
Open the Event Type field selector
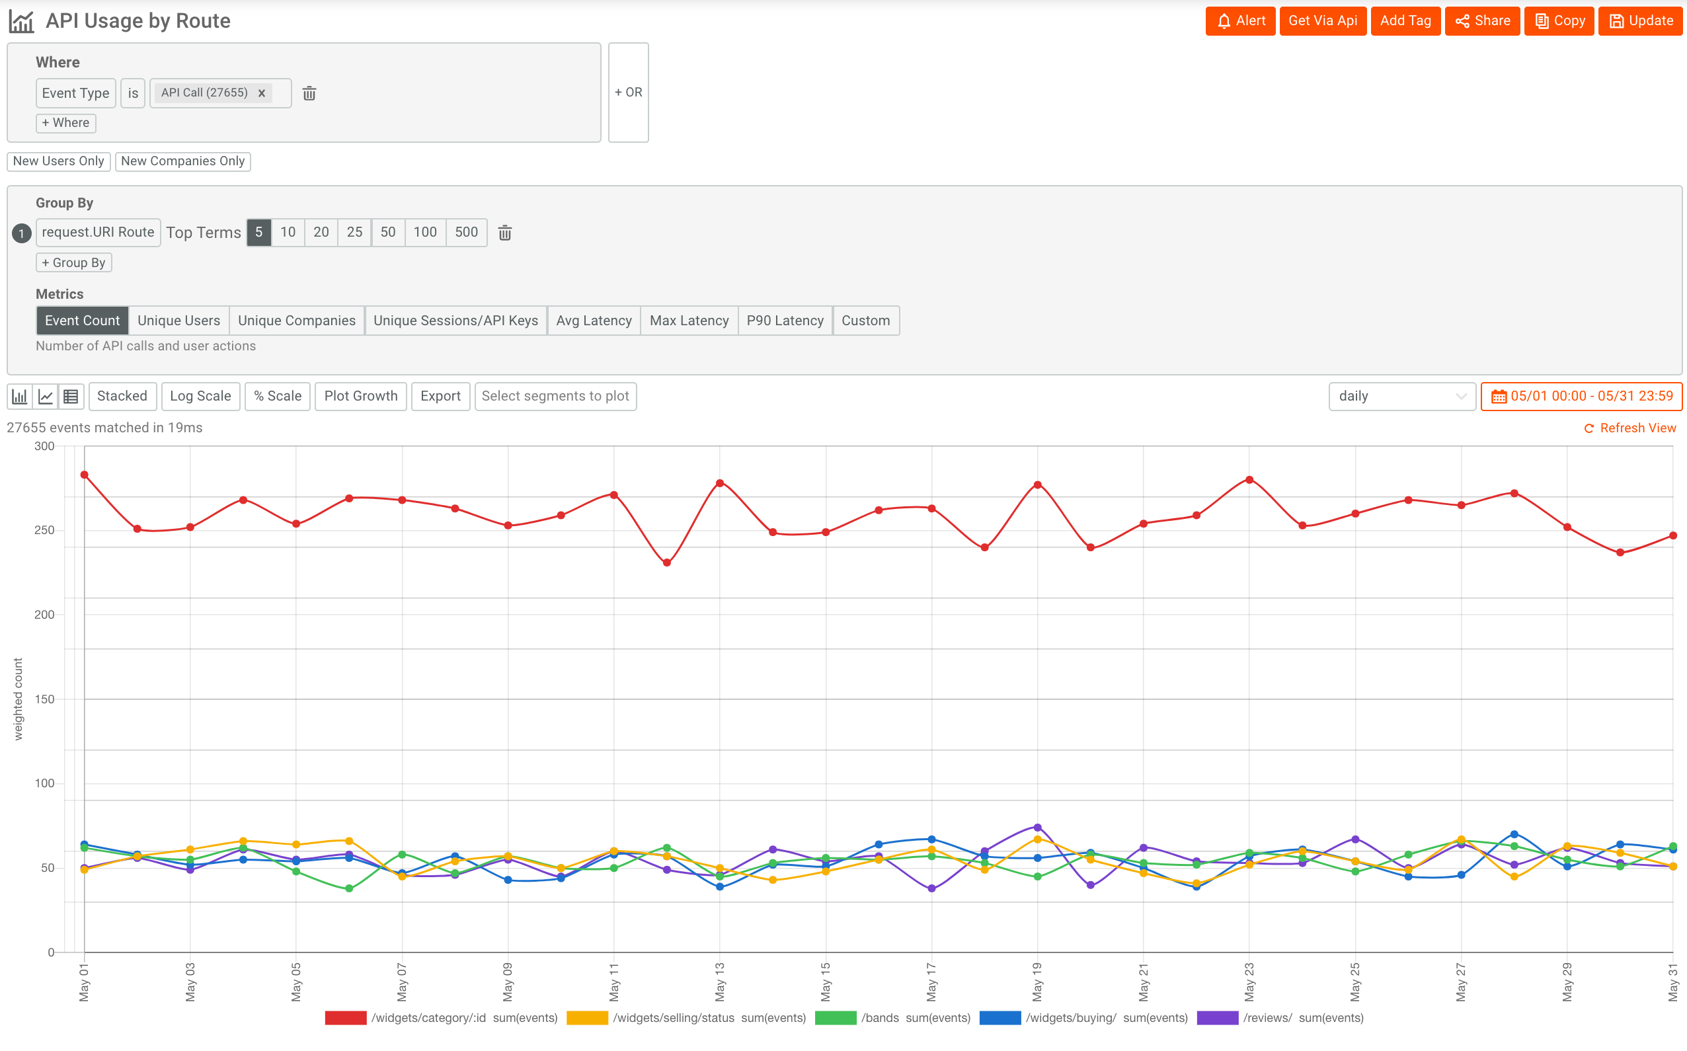point(76,93)
